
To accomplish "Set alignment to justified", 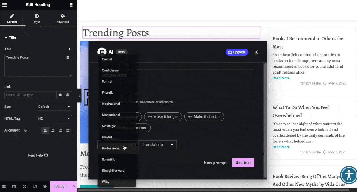I will (x=68, y=130).
